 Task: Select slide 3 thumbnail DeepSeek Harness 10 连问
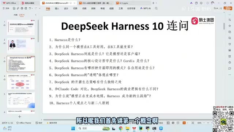(21, 64)
